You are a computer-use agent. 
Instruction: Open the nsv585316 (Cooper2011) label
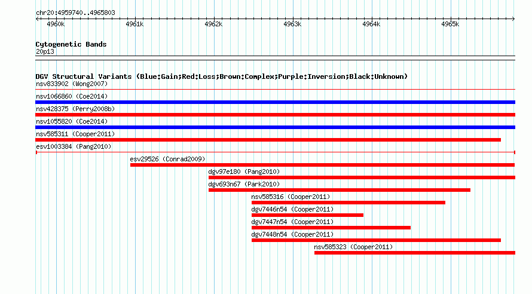(291, 197)
